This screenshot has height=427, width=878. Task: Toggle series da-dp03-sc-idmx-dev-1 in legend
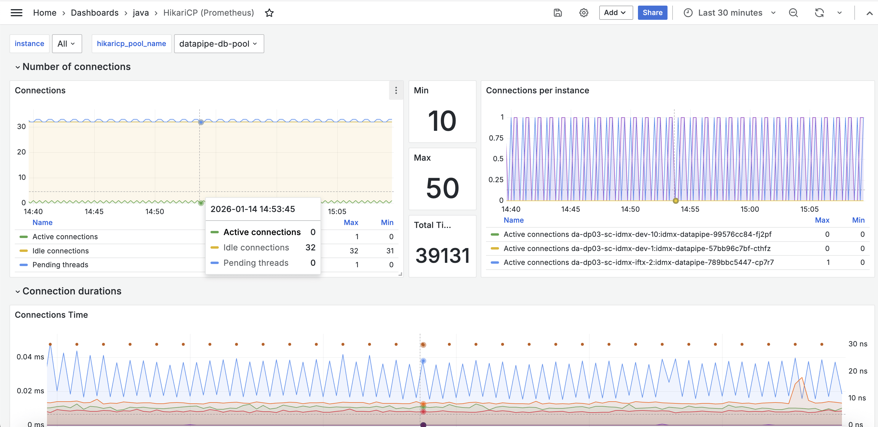click(637, 249)
